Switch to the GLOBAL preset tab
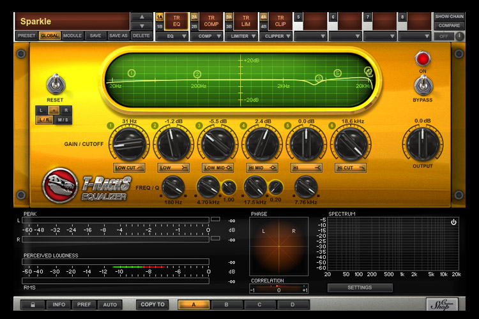 click(49, 36)
